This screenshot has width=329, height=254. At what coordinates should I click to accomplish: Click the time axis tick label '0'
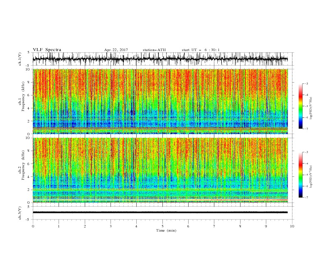point(33,226)
